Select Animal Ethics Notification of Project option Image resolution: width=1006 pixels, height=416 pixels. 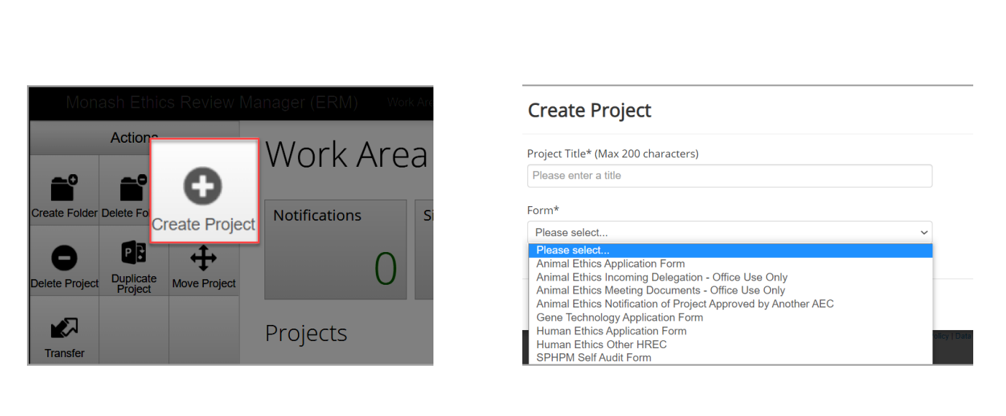click(685, 304)
